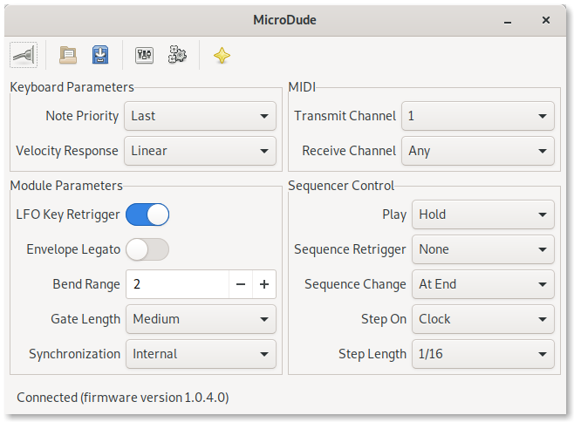This screenshot has height=422, width=574.
Task: Expand the Step On dropdown
Action: 483,319
